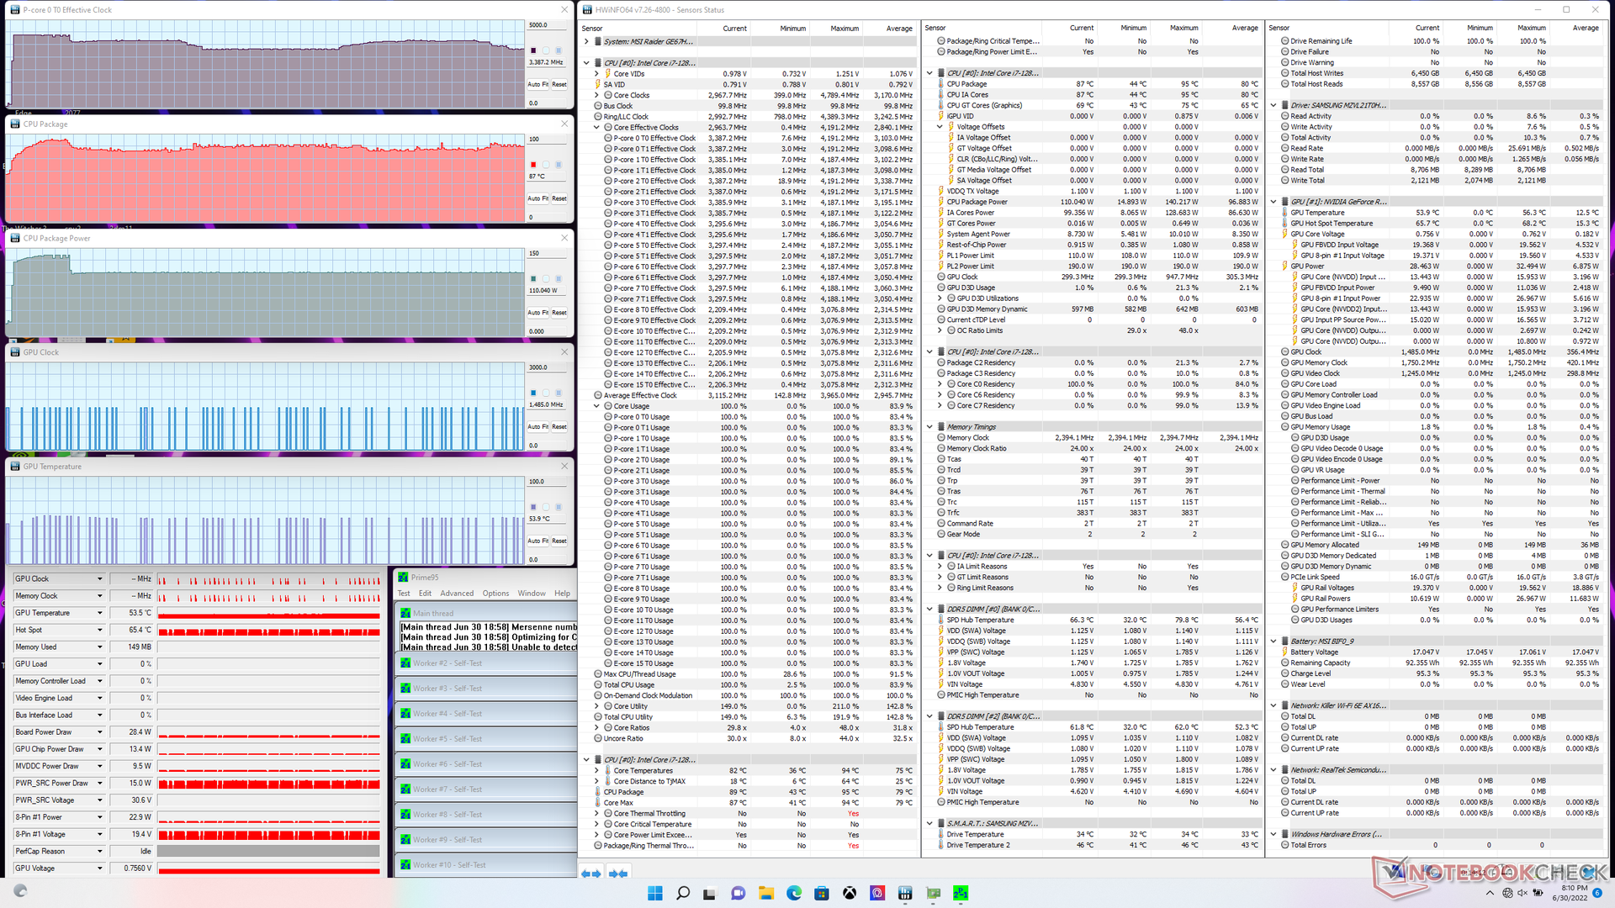Viewport: 1615px width, 908px height.
Task: Open the Hot Spot sensor dropdown in GPU-Z
Action: (100, 630)
